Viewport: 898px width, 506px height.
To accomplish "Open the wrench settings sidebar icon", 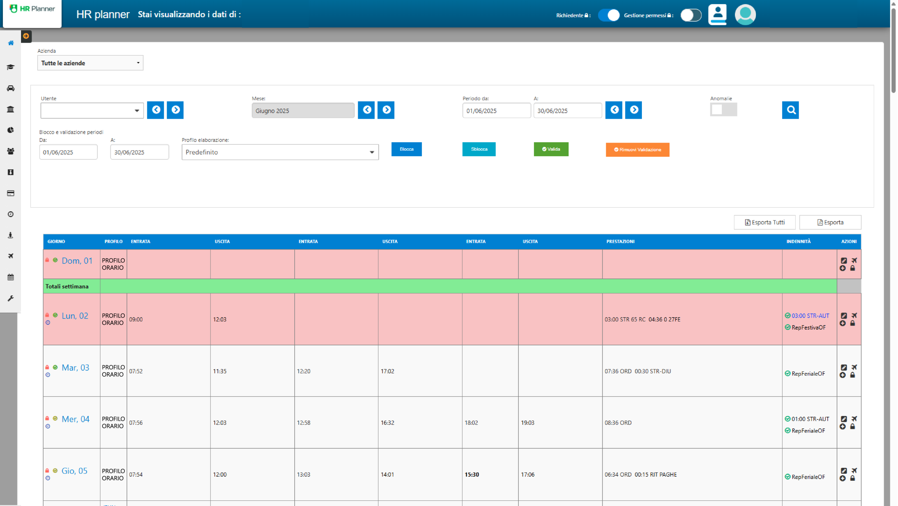I will [11, 299].
